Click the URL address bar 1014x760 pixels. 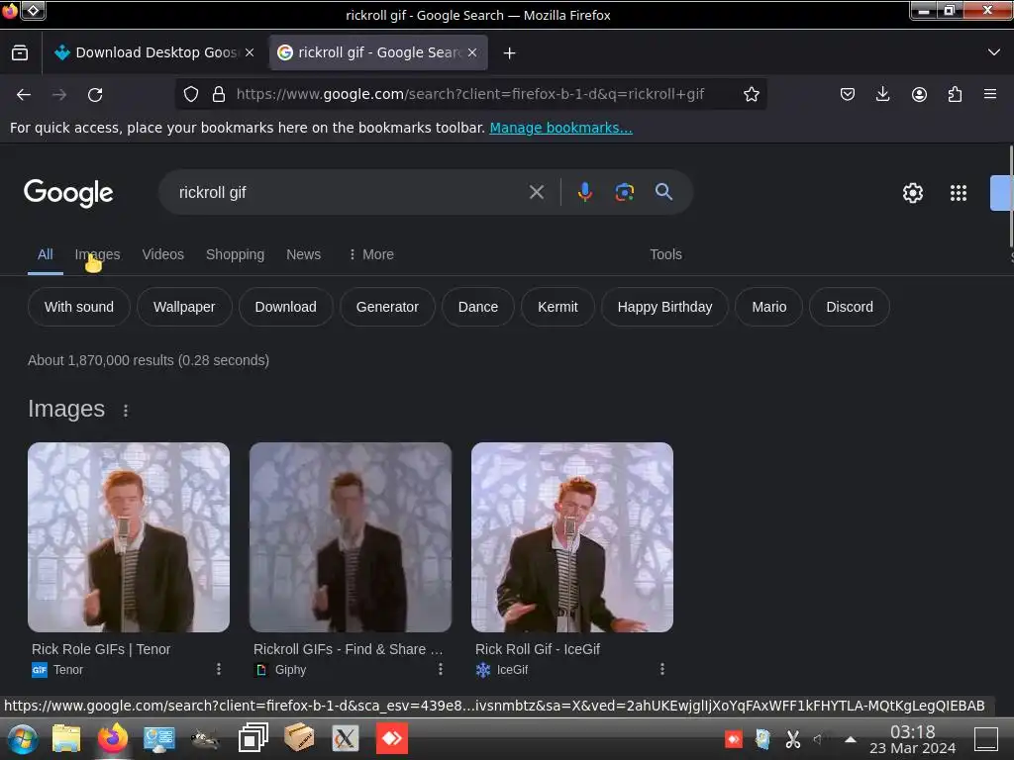click(x=470, y=94)
